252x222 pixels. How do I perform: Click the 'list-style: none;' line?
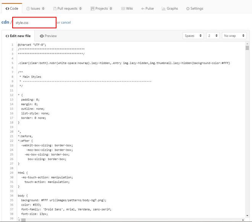pos(36,113)
